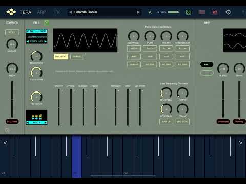Select next waveform with right cyan arrow
Screen dimensions: 246x184
click(x=45, y=41)
